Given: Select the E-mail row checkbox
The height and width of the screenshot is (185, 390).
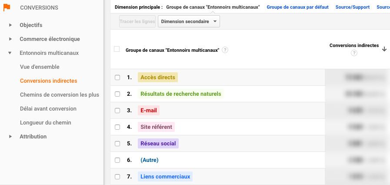Looking at the screenshot, I should click(x=117, y=111).
